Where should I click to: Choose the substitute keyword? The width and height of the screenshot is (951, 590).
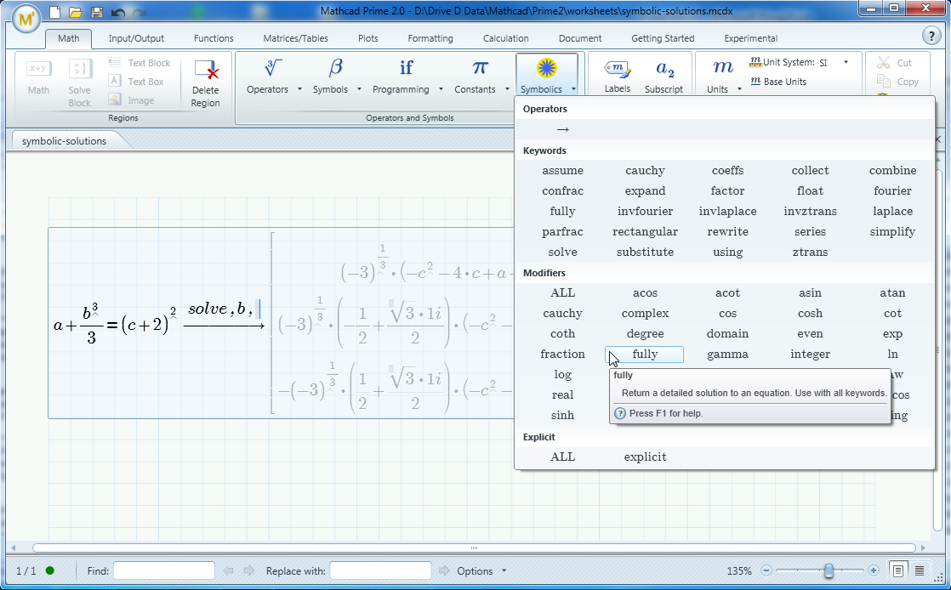645,252
